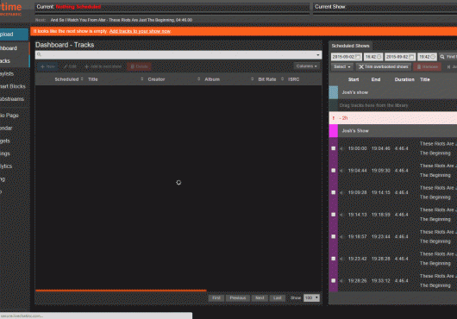Click the warning icon on -2h row
The width and height of the screenshot is (457, 319).
pyautogui.click(x=334, y=118)
